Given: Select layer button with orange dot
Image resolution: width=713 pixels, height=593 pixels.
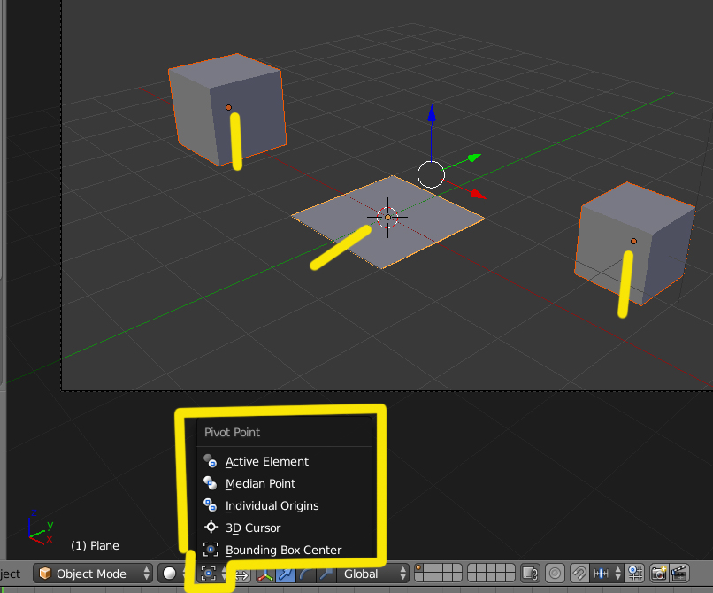Looking at the screenshot, I should point(418,569).
